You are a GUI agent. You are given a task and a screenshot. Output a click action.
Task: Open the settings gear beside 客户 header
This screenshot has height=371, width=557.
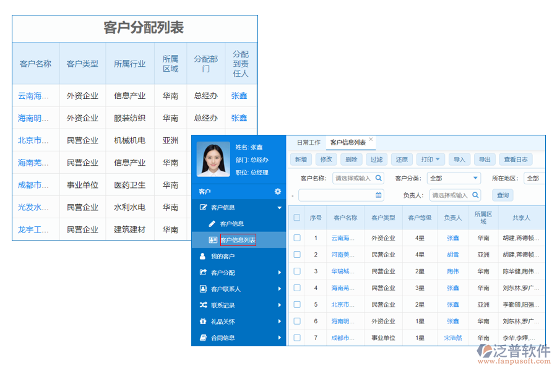click(277, 191)
